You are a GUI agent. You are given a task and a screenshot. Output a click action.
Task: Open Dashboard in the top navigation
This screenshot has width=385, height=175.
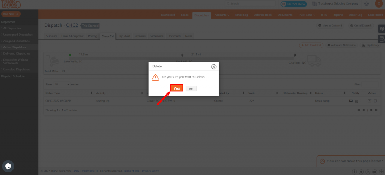tap(168, 15)
